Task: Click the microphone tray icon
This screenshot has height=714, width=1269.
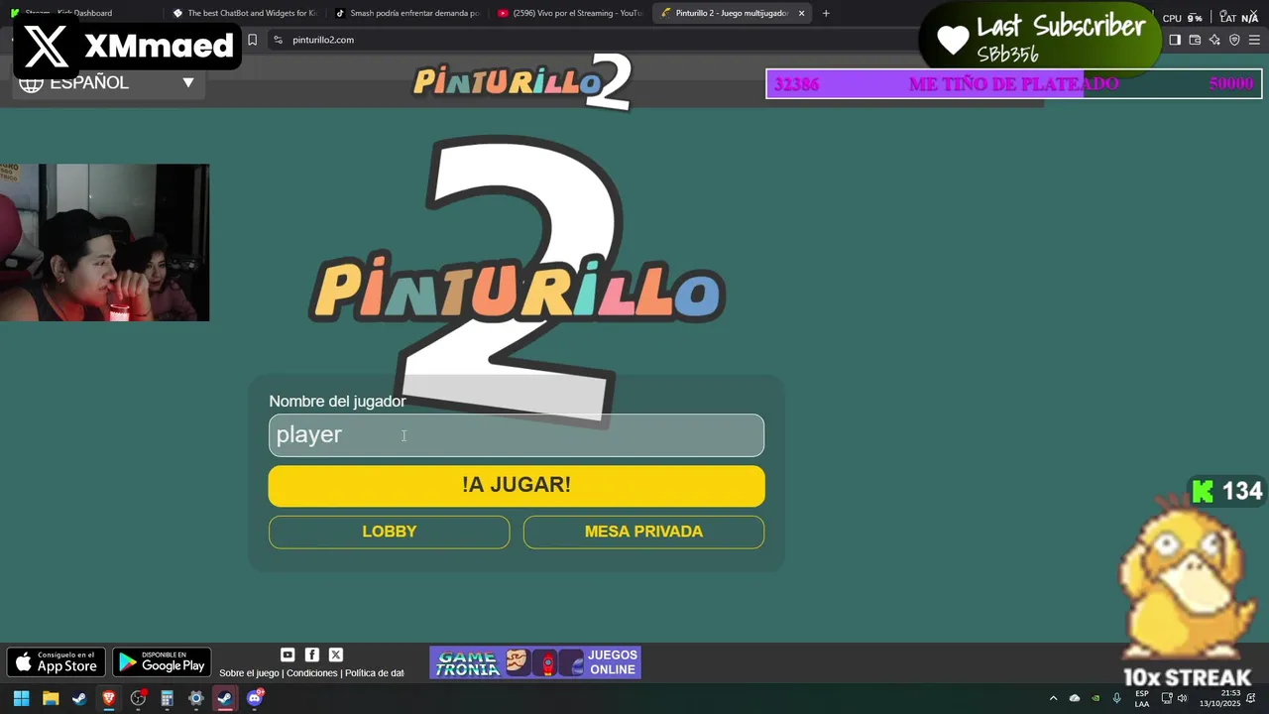Action: click(1117, 698)
